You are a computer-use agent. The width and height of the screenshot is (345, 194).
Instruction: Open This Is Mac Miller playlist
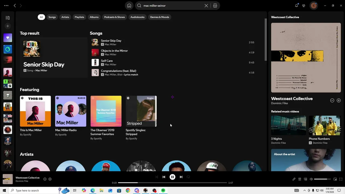coord(35,116)
